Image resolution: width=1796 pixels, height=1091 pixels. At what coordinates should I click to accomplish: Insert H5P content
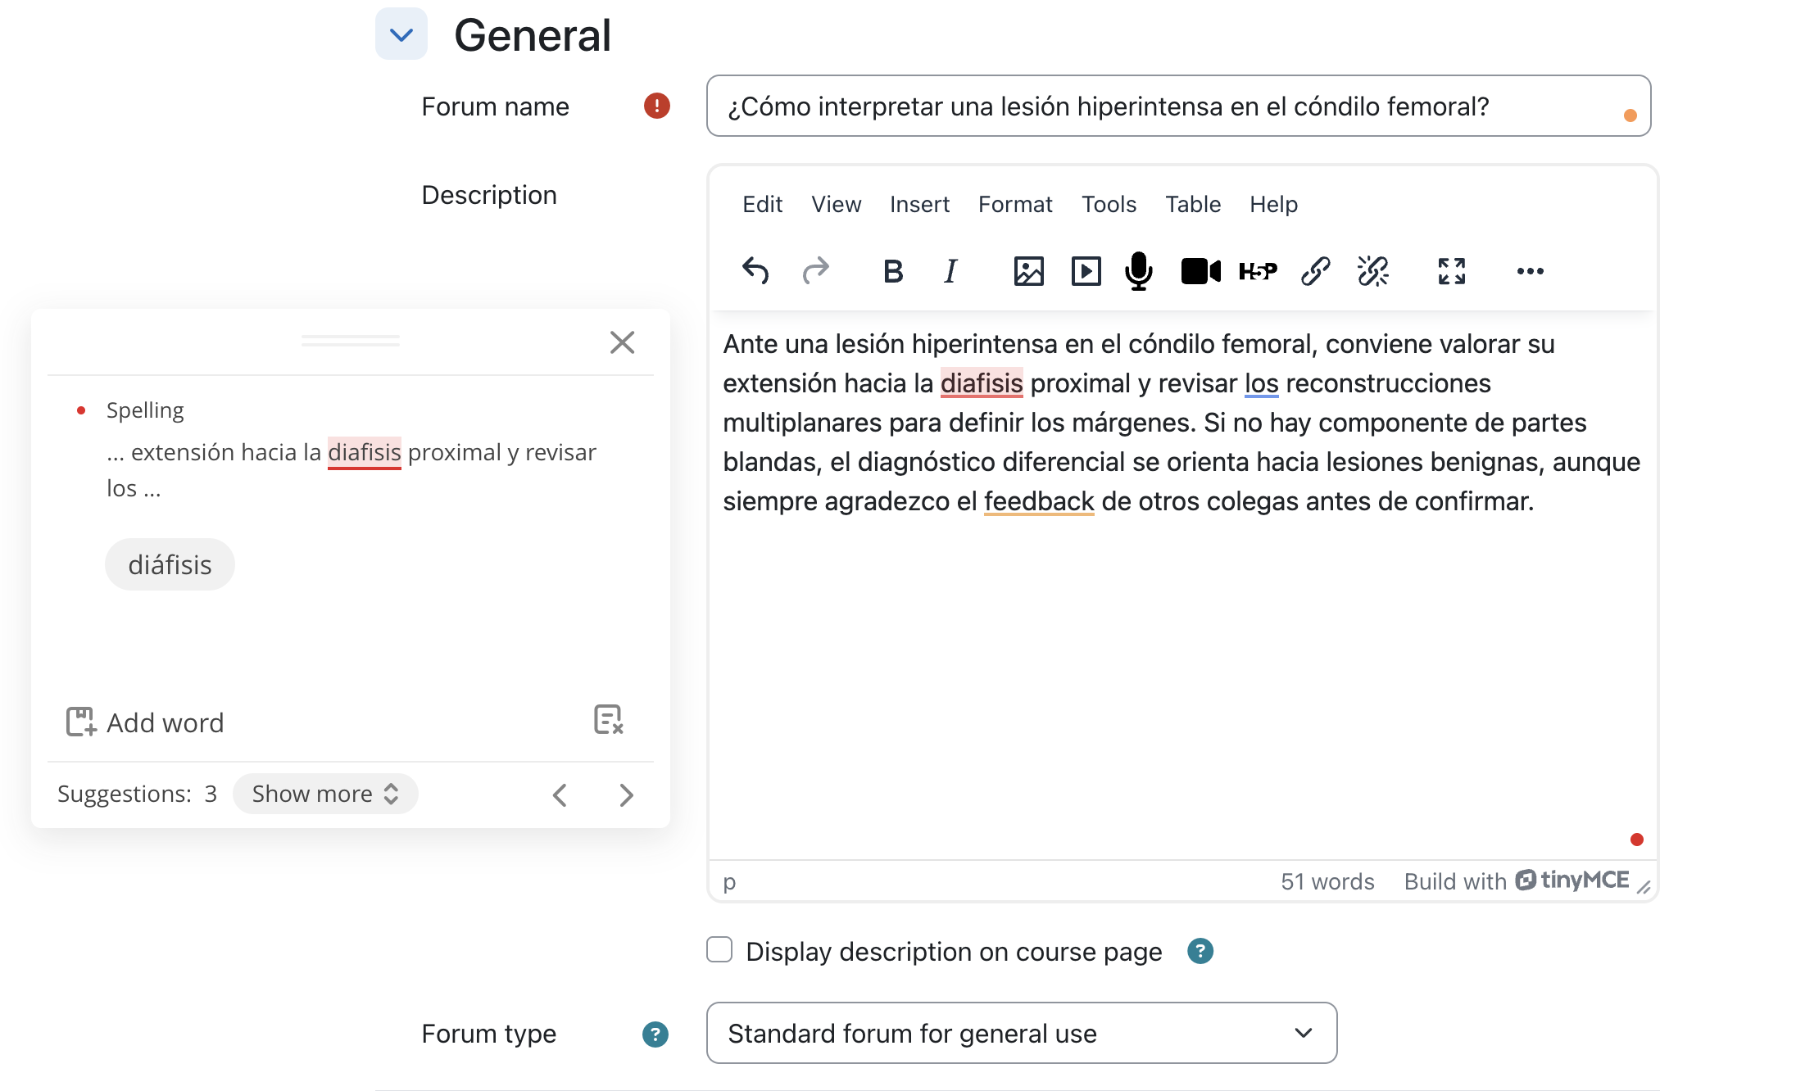click(1258, 271)
